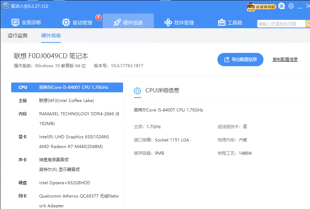Select the 网卡 Qualcomm Atheros QCA9377 row
The width and height of the screenshot is (310, 209).
67,201
